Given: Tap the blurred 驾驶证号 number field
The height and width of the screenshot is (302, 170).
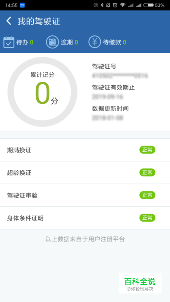Looking at the screenshot, I should point(120,75).
